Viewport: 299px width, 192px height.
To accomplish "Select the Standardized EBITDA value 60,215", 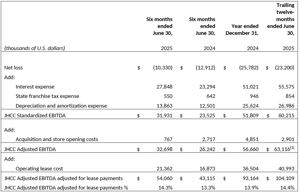I will pos(286,116).
